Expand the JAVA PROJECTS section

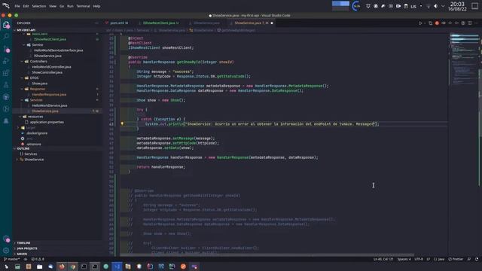tap(27, 248)
